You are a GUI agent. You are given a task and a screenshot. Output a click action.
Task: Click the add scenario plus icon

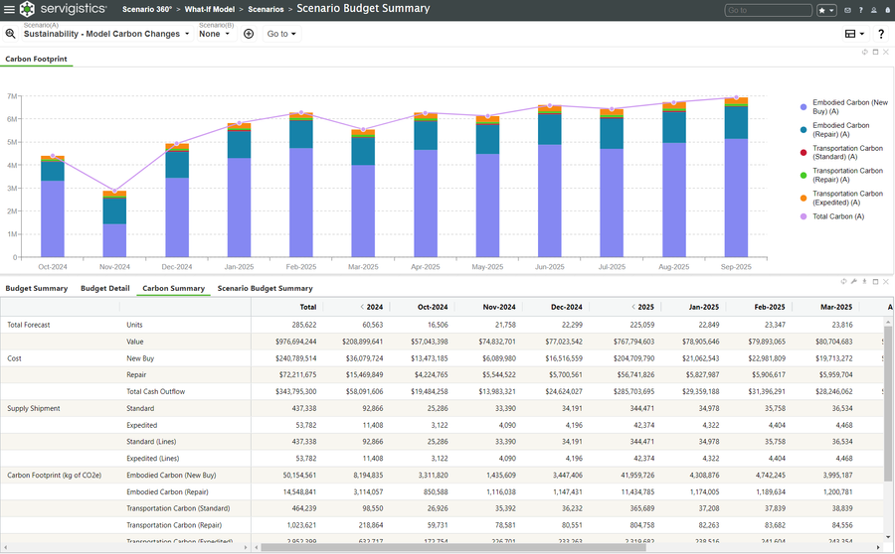[x=249, y=34]
